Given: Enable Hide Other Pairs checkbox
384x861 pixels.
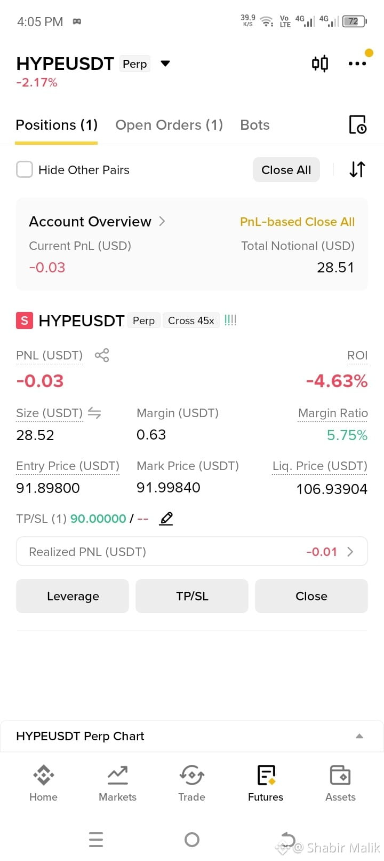Looking at the screenshot, I should click(x=25, y=170).
